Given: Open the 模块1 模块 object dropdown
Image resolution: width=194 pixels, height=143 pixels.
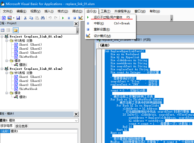Looking at the screenshot, I should [x=76, y=121].
